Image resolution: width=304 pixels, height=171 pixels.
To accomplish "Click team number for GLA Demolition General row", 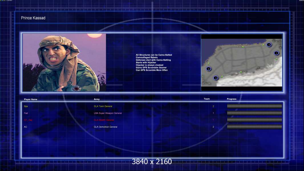I will (x=213, y=127).
